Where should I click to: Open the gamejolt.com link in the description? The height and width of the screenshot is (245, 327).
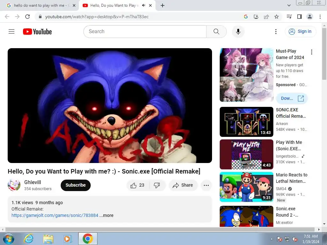[x=55, y=215]
